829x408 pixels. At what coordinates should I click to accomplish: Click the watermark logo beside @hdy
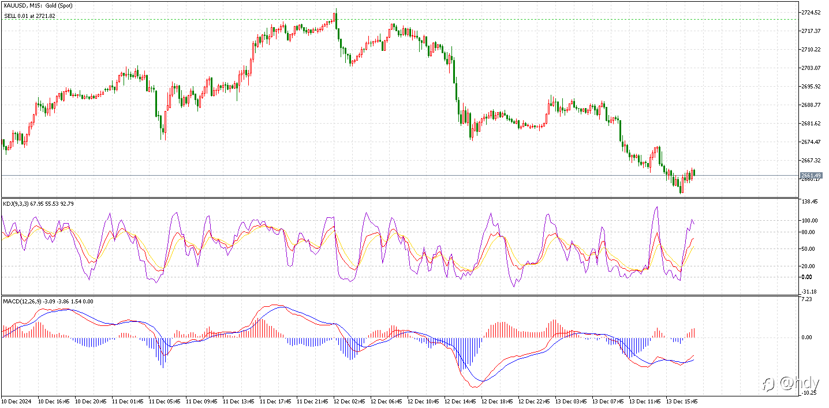click(x=769, y=384)
